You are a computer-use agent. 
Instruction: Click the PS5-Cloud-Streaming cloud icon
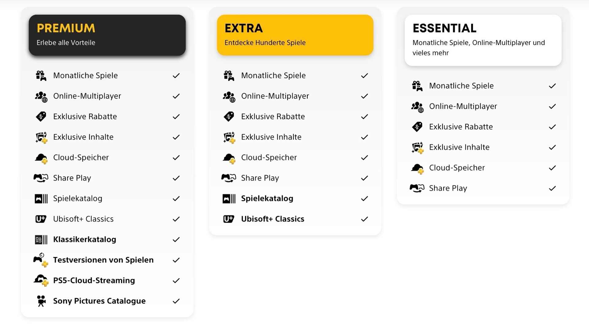coord(41,280)
